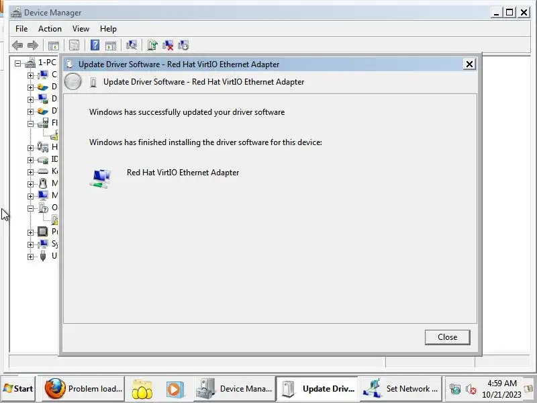Open the Help menu

tap(108, 29)
